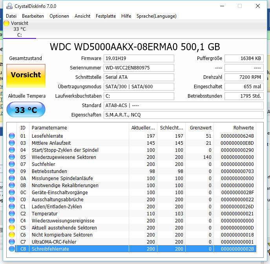The height and width of the screenshot is (264, 270).
Task: Click status dot of Wiederzuweisungsereignisse
Action: point(12,220)
